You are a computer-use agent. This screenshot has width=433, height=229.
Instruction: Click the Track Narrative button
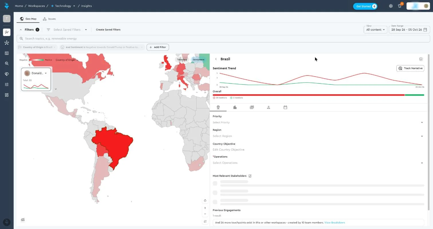410,68
